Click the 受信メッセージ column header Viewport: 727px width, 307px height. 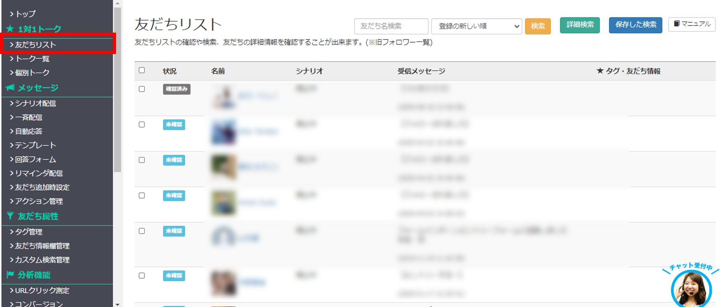pyautogui.click(x=421, y=71)
